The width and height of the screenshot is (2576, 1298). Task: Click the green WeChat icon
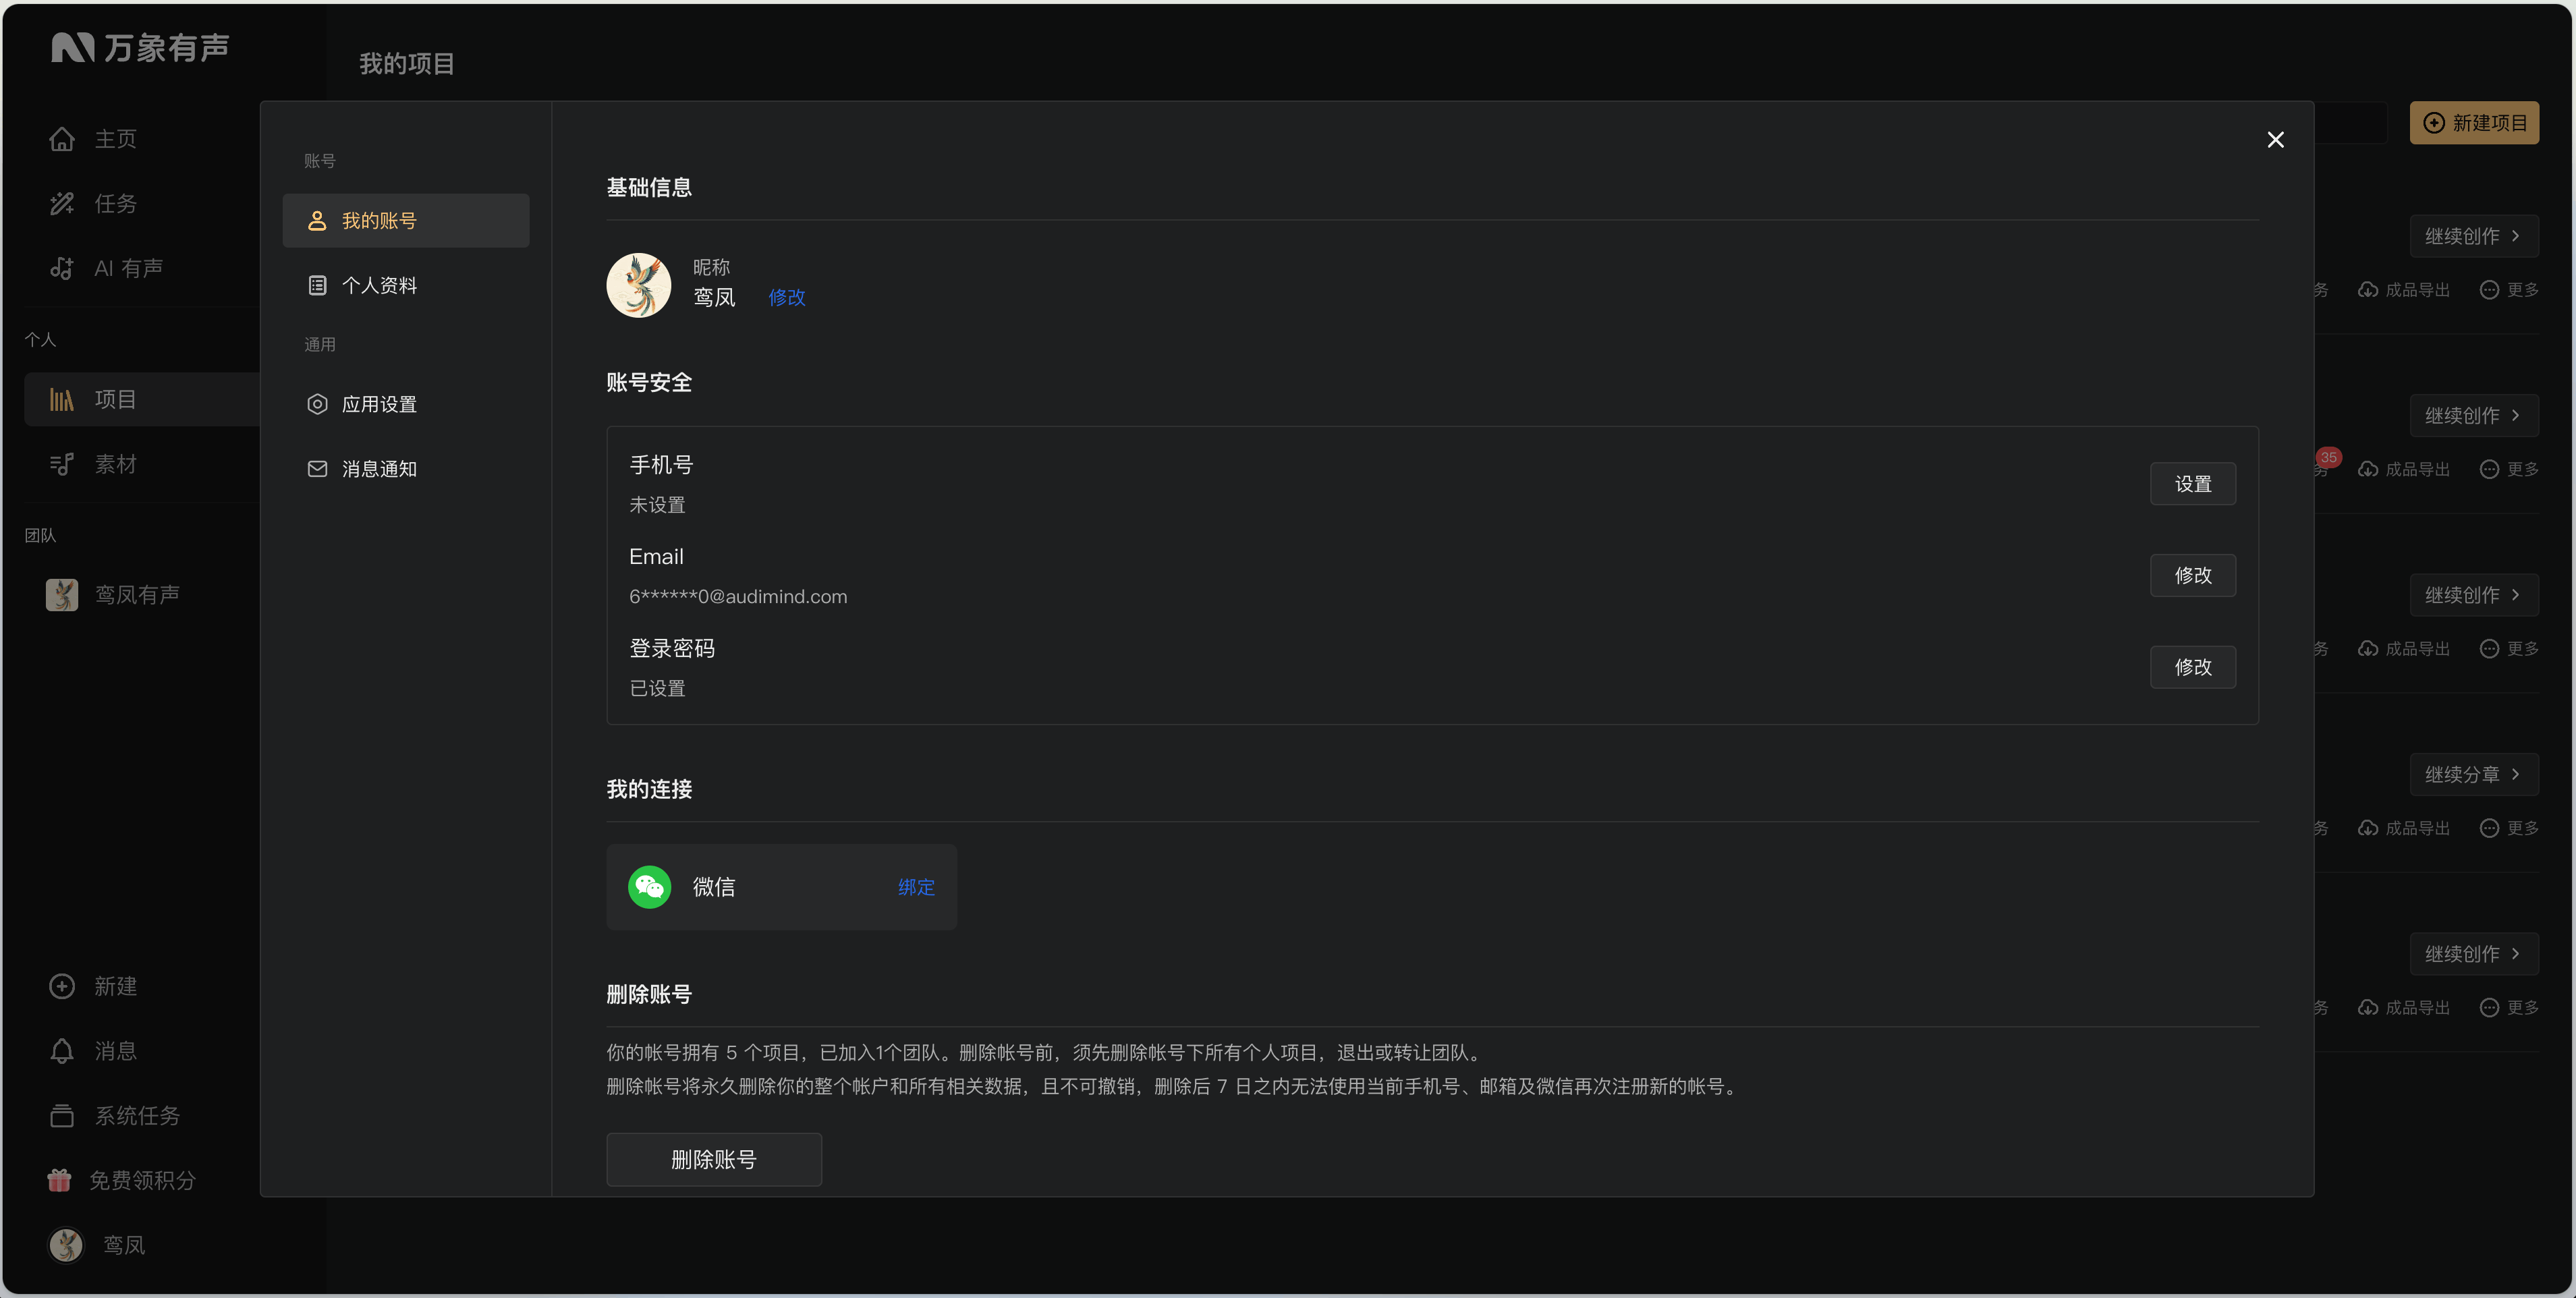(649, 887)
